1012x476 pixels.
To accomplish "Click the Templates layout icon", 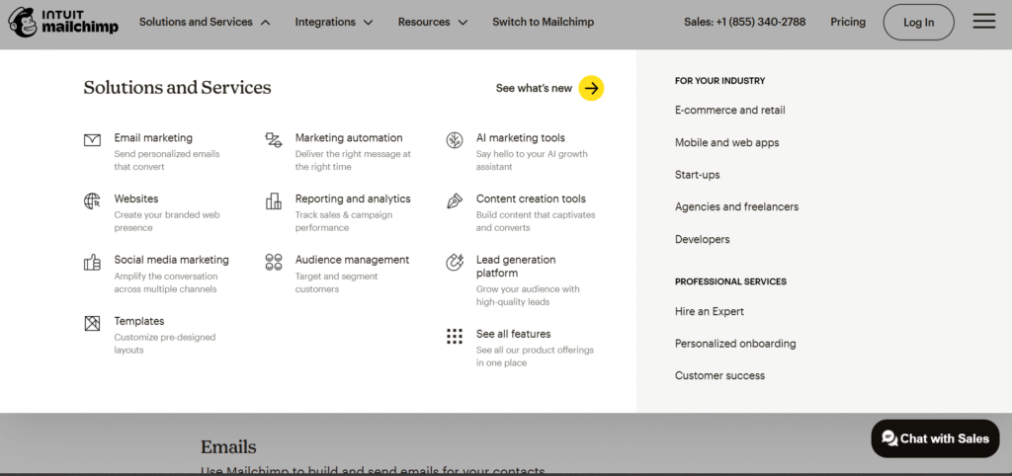I will pos(92,323).
